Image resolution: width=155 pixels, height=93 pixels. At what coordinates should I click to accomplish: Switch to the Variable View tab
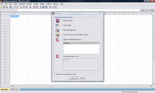(x=14, y=89)
